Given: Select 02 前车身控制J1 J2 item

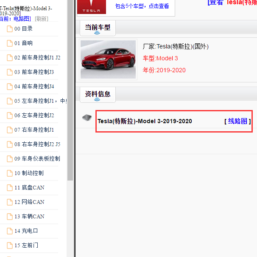Looking at the screenshot, I should click(37, 58).
